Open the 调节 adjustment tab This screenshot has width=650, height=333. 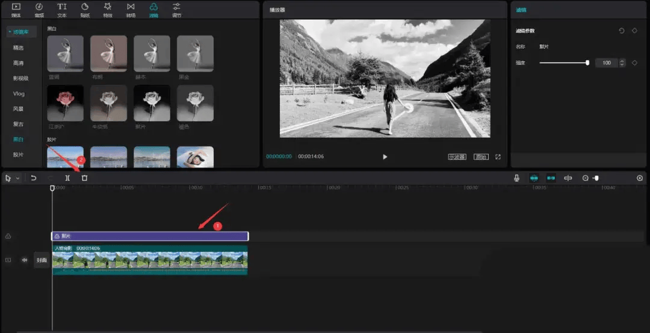[176, 10]
